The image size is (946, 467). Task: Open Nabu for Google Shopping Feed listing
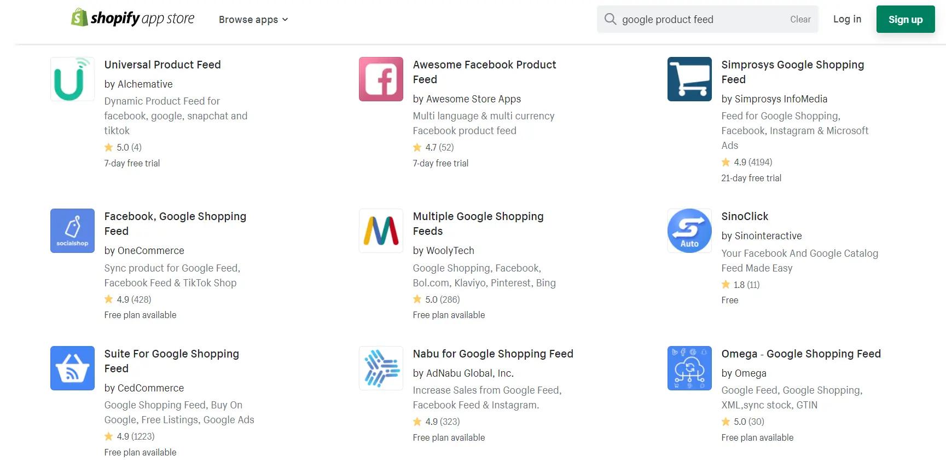coord(493,354)
